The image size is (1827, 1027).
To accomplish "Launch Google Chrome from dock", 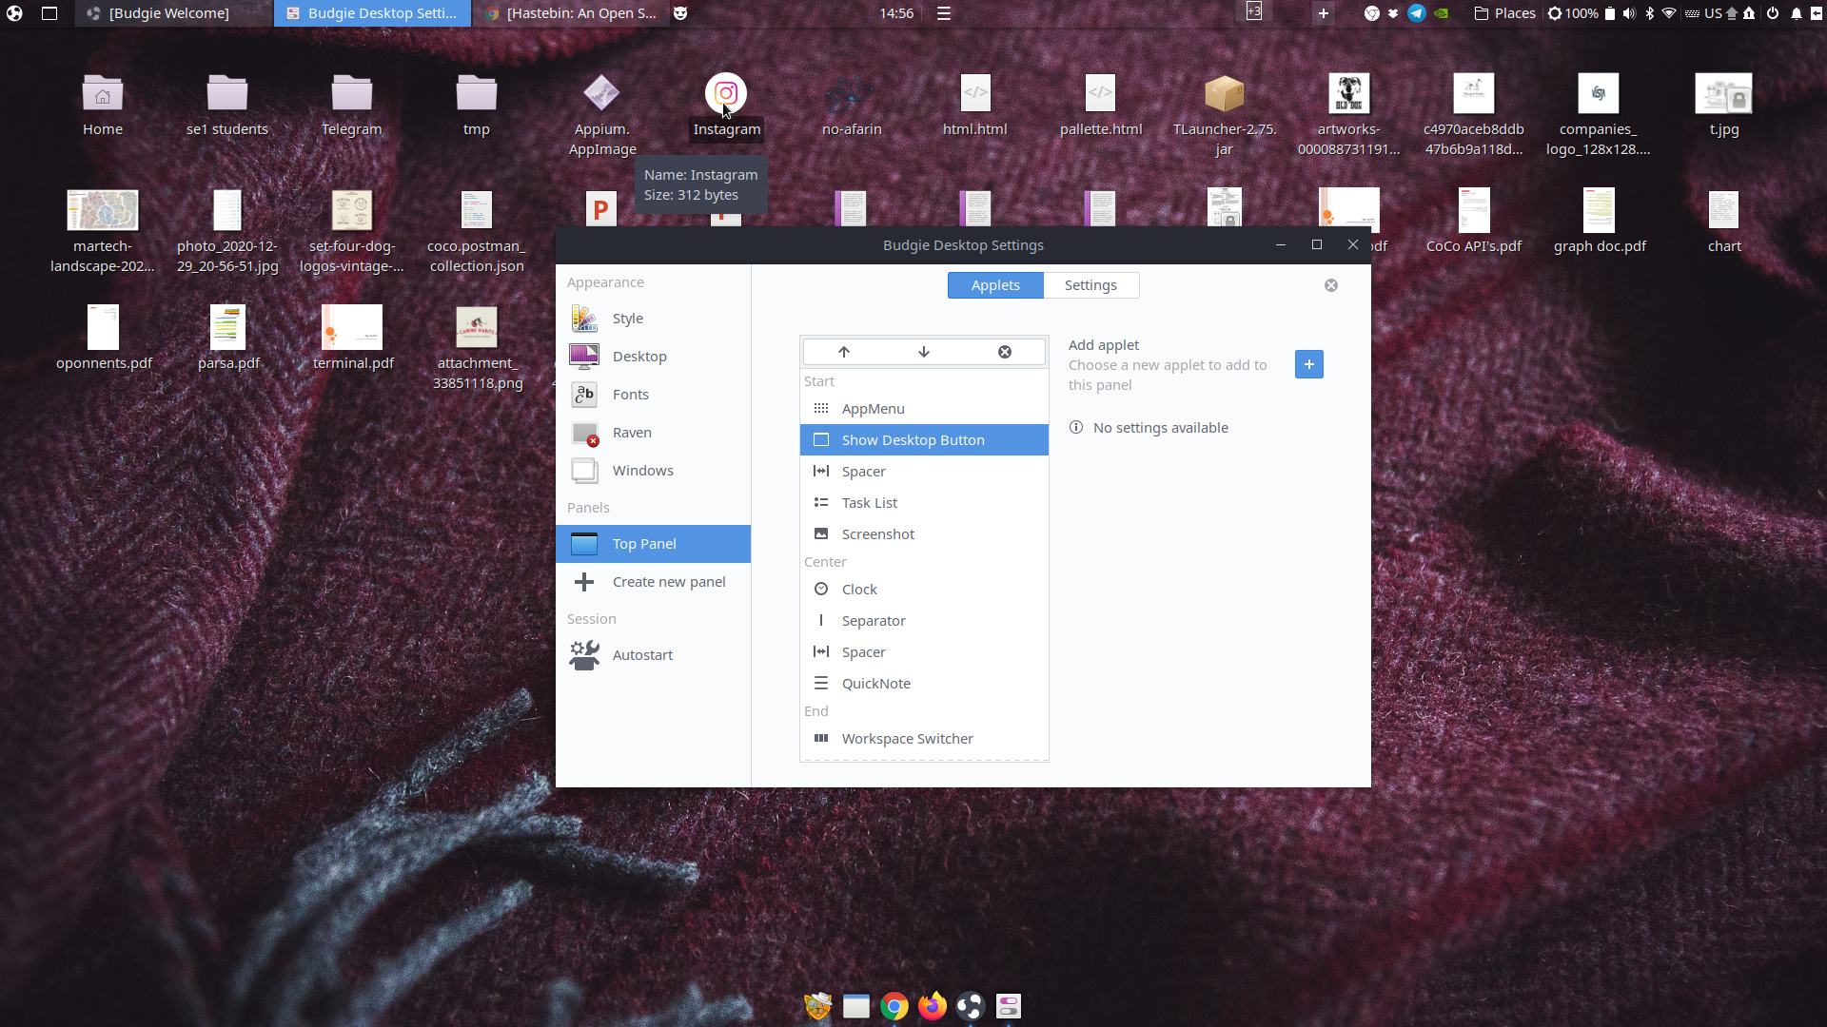I will tap(894, 1006).
